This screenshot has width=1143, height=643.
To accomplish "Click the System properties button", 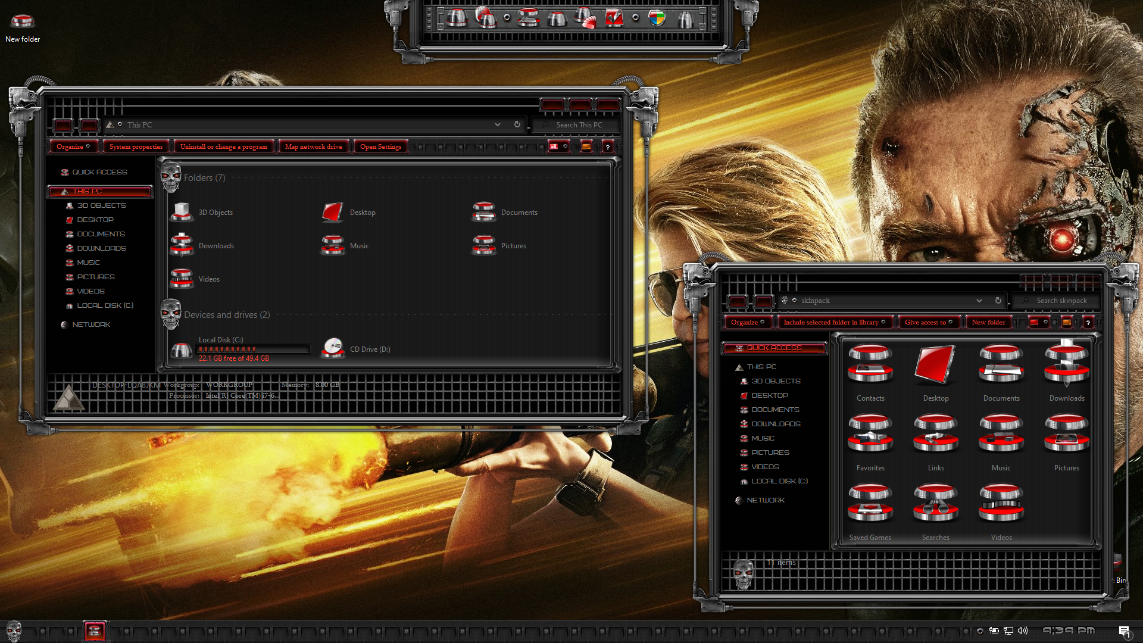I will [136, 146].
